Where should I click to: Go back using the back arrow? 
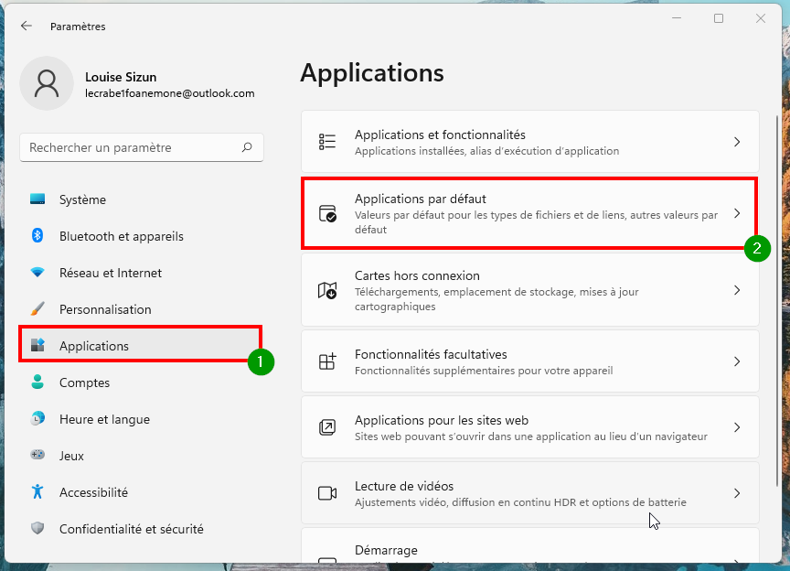27,27
